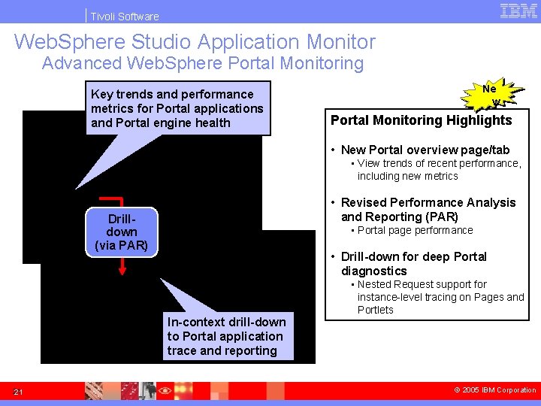Click heading 'Portal Monitoring Highlights'
The height and width of the screenshot is (406, 541).
coord(422,120)
